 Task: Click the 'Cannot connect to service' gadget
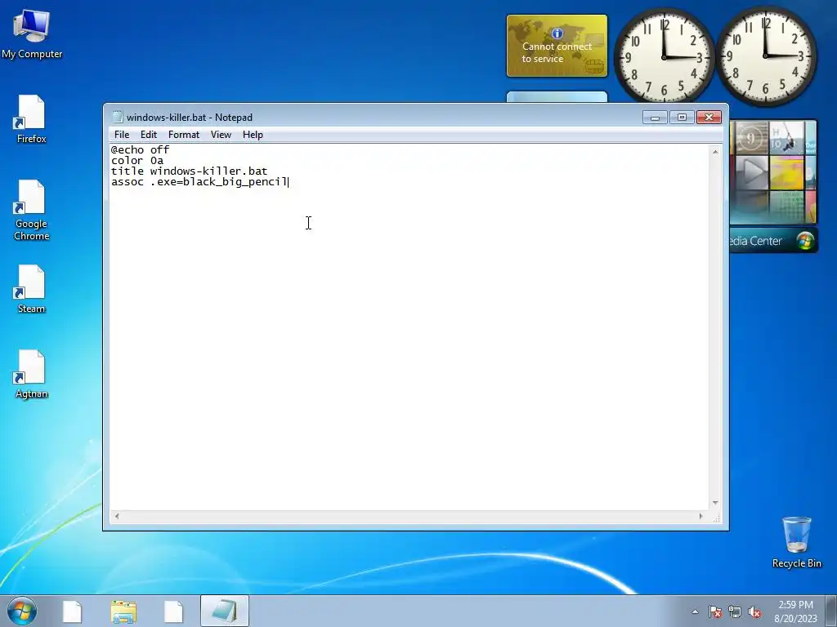point(557,46)
